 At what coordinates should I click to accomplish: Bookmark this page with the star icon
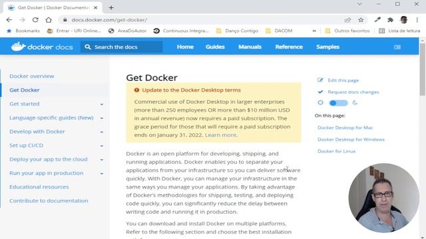coord(361,20)
